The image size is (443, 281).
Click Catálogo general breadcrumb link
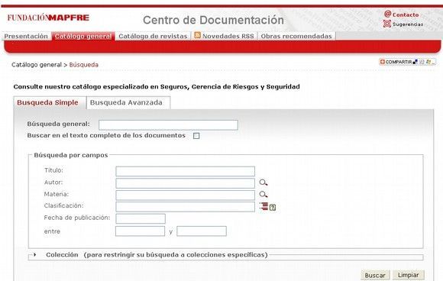[x=37, y=65]
